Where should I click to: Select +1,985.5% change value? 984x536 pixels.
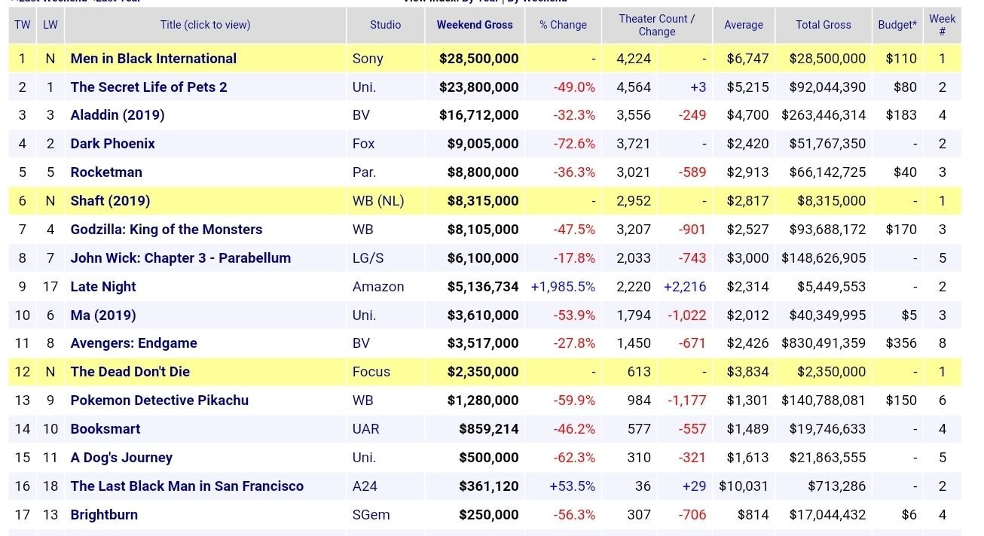563,287
